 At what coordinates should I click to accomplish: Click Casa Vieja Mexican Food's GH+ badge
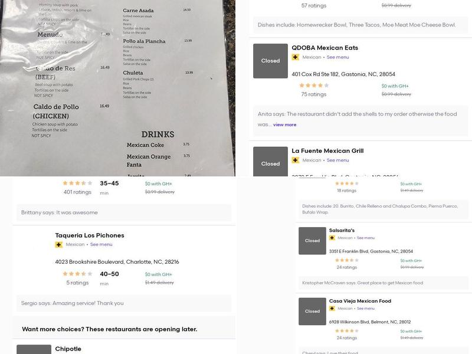pos(332,309)
